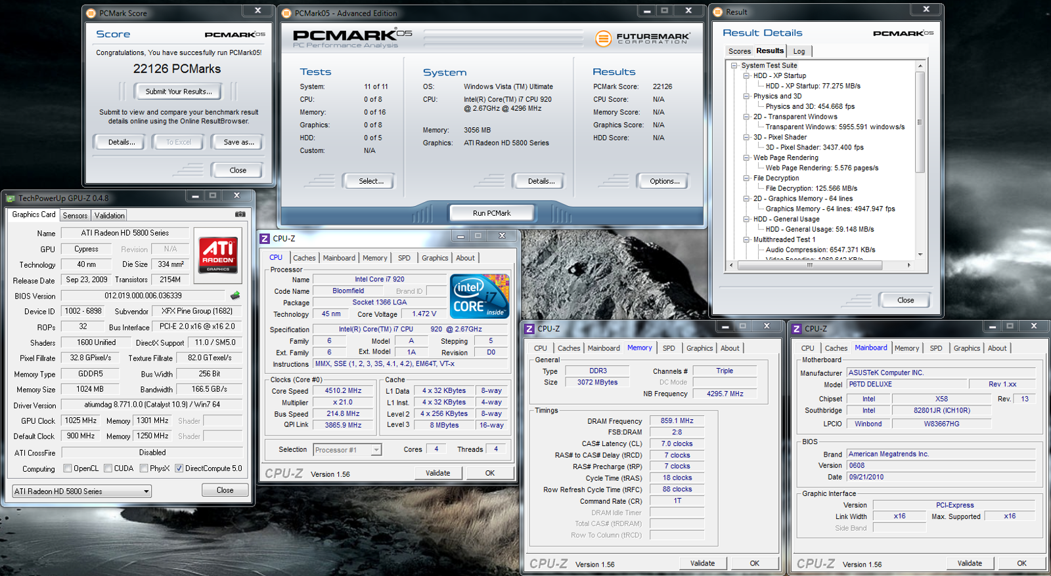The width and height of the screenshot is (1051, 576).
Task: Click Validate in the CPU-Z window showing the Memory tab
Action: point(702,563)
